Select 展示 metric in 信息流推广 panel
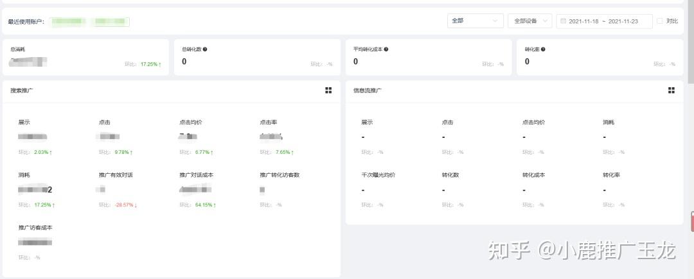This screenshot has height=279, width=694. click(367, 123)
